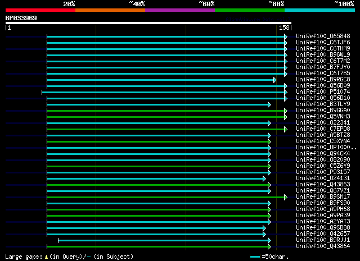Select the UniRef100_P93157 label
Viewport: 360px width, 261px height.
(x=323, y=172)
